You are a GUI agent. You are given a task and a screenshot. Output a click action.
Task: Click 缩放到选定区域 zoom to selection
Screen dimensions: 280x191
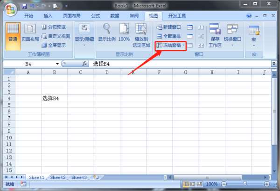coord(141,35)
